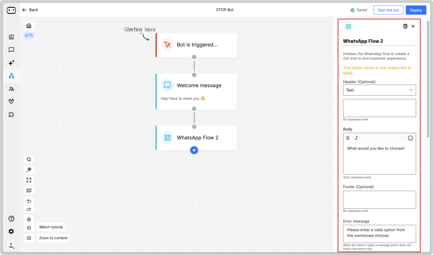Click the home icon on canvas
The height and width of the screenshot is (255, 433).
(29, 26)
